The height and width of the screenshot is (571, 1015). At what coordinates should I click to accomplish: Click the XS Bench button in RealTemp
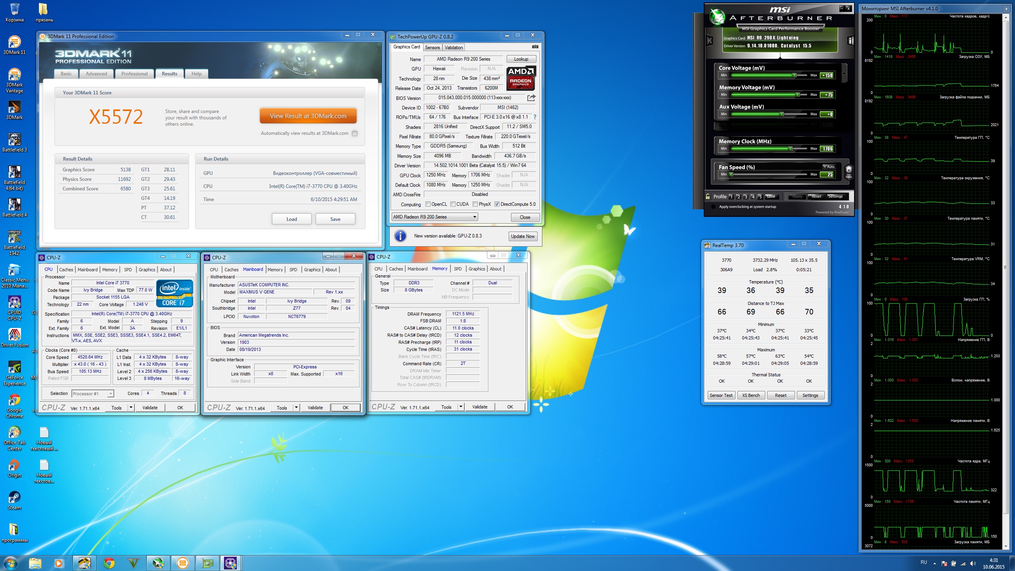coord(751,395)
